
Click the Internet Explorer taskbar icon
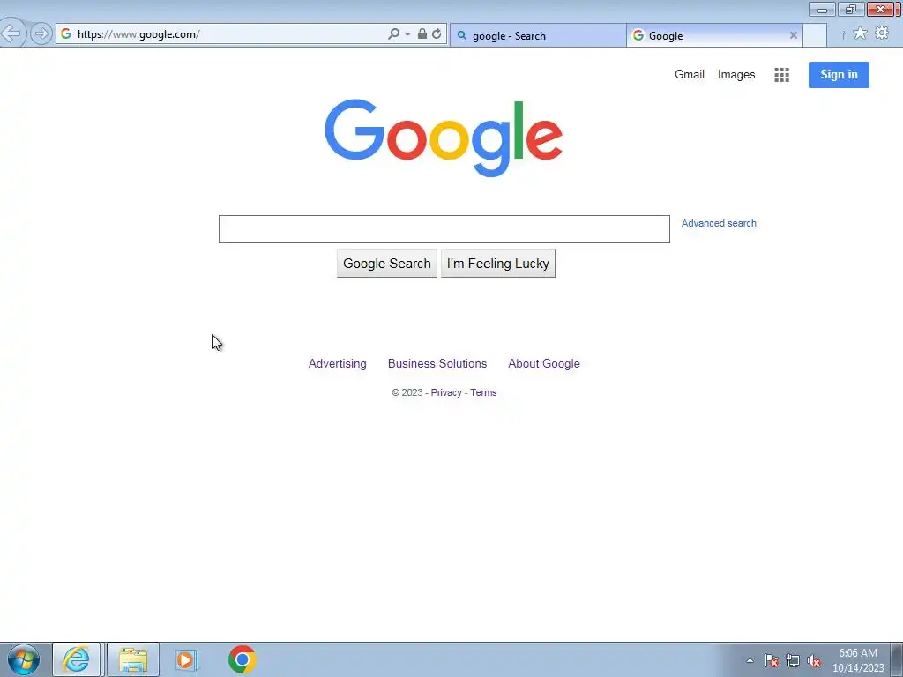[77, 659]
